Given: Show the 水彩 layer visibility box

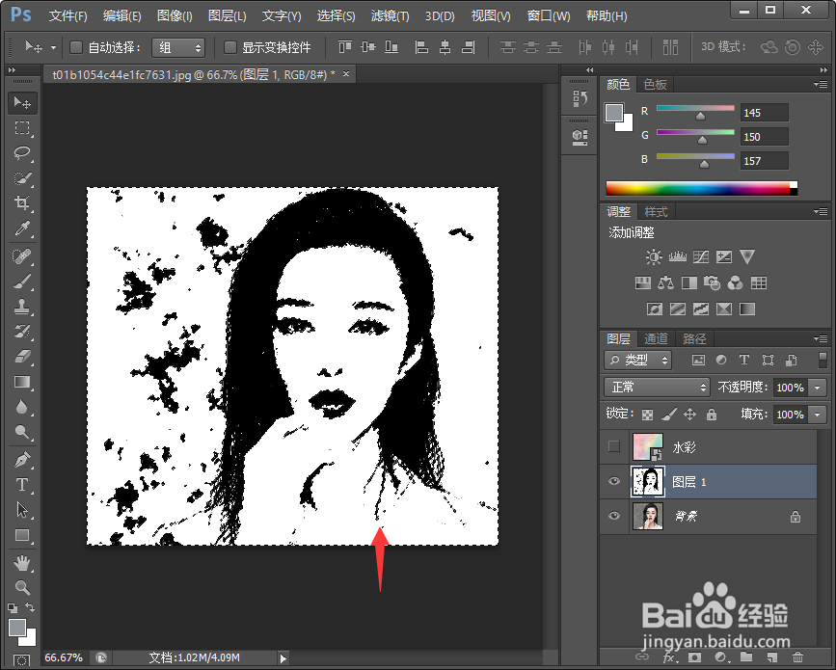Looking at the screenshot, I should click(614, 446).
